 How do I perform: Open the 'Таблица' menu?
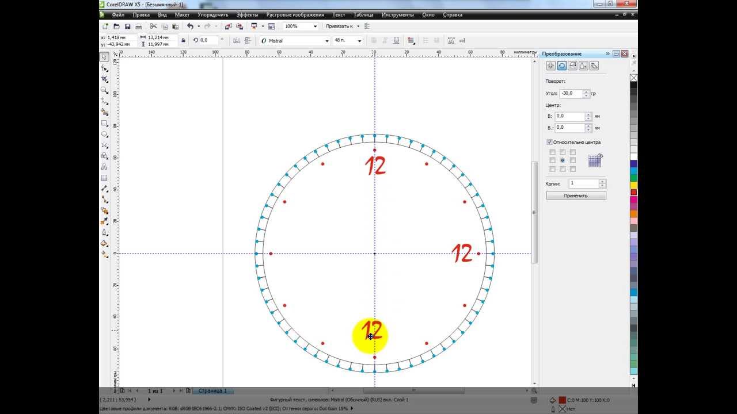pyautogui.click(x=363, y=15)
